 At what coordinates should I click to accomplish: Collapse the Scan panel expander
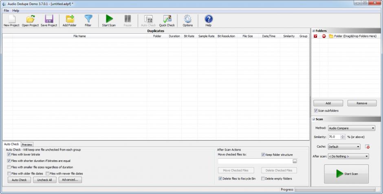[x=313, y=119]
